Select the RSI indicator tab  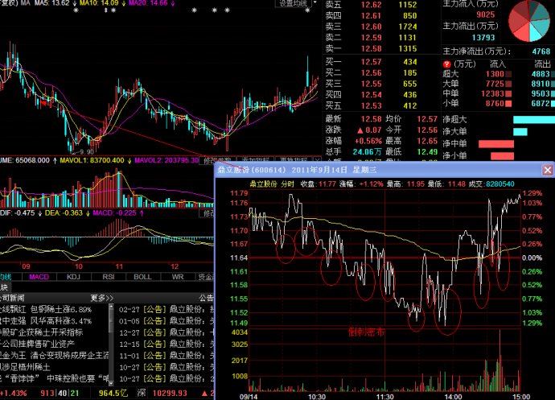point(108,277)
